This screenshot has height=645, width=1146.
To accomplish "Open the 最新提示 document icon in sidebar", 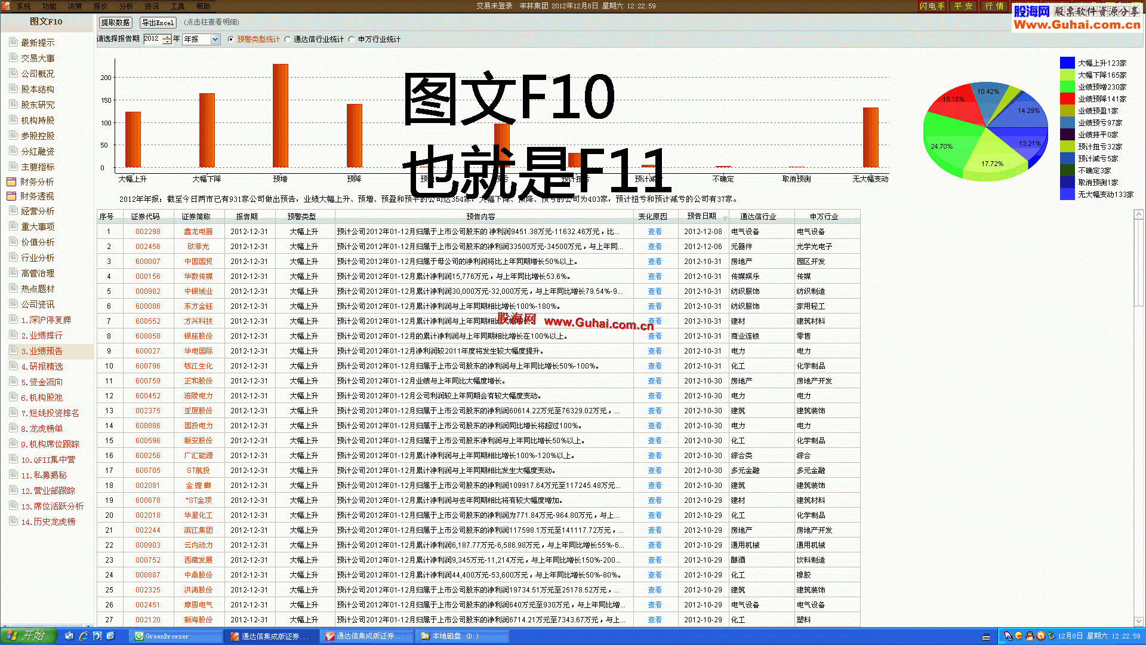I will point(13,42).
